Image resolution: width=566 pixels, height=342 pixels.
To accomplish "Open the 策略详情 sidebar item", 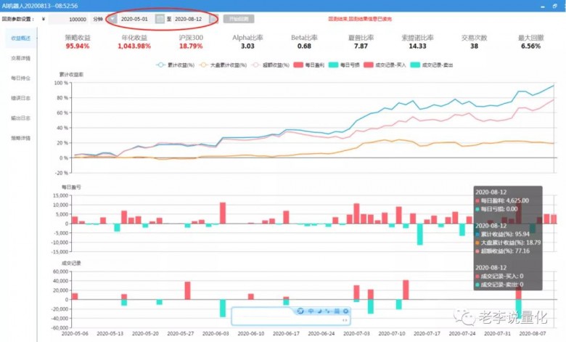I will (x=20, y=138).
